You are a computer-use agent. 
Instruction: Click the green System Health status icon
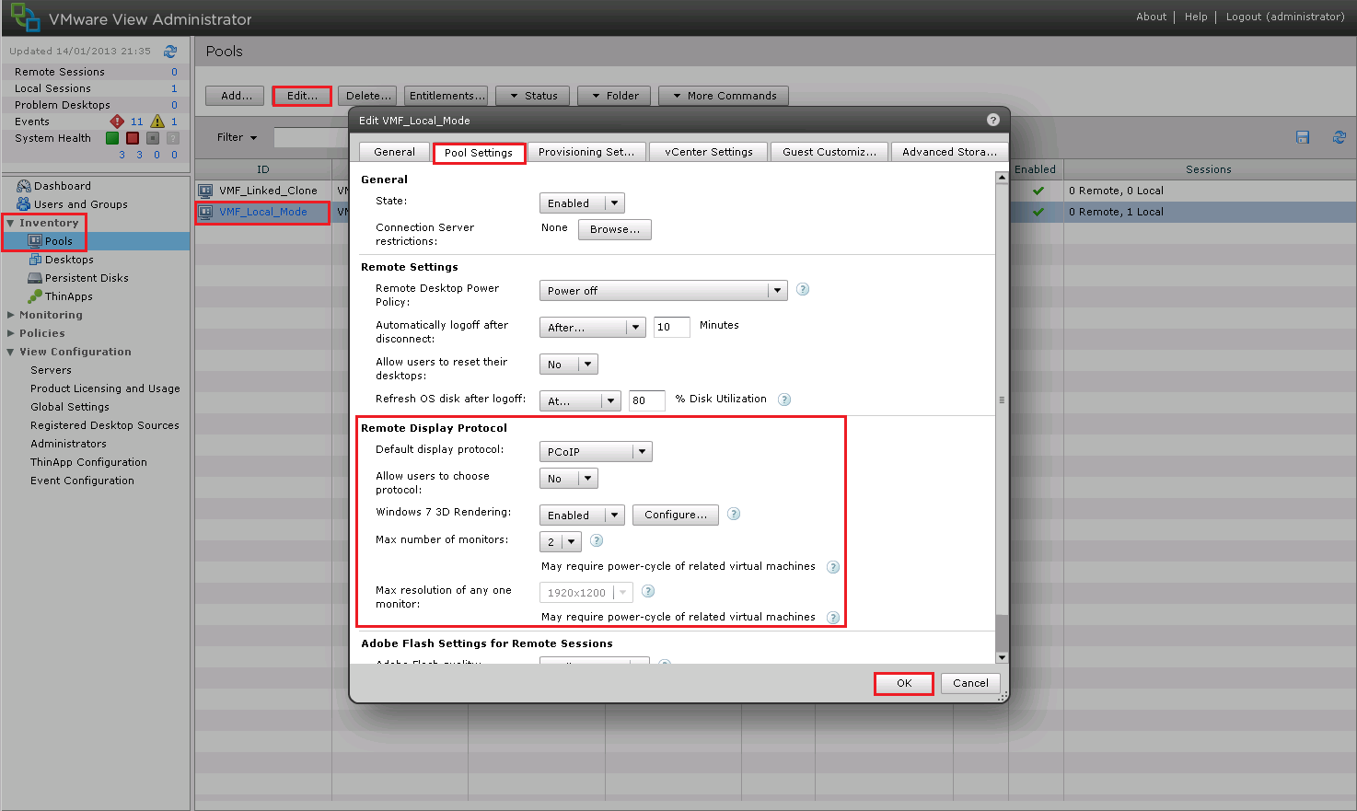pyautogui.click(x=112, y=138)
